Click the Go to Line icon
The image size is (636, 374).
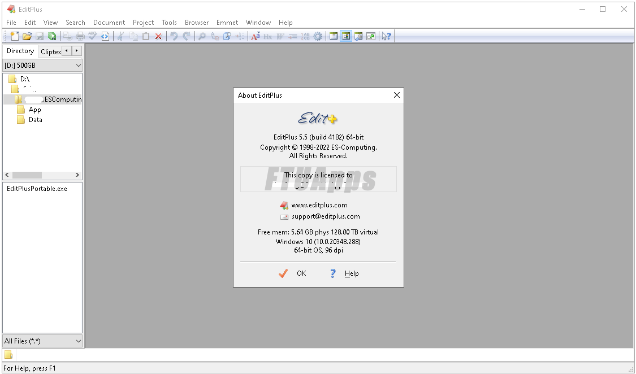[240, 36]
